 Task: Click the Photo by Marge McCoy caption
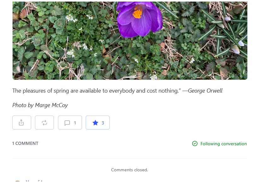(40, 105)
